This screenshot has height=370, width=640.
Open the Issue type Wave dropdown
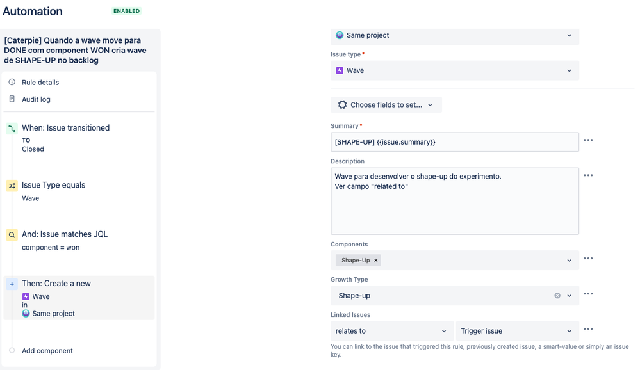455,70
